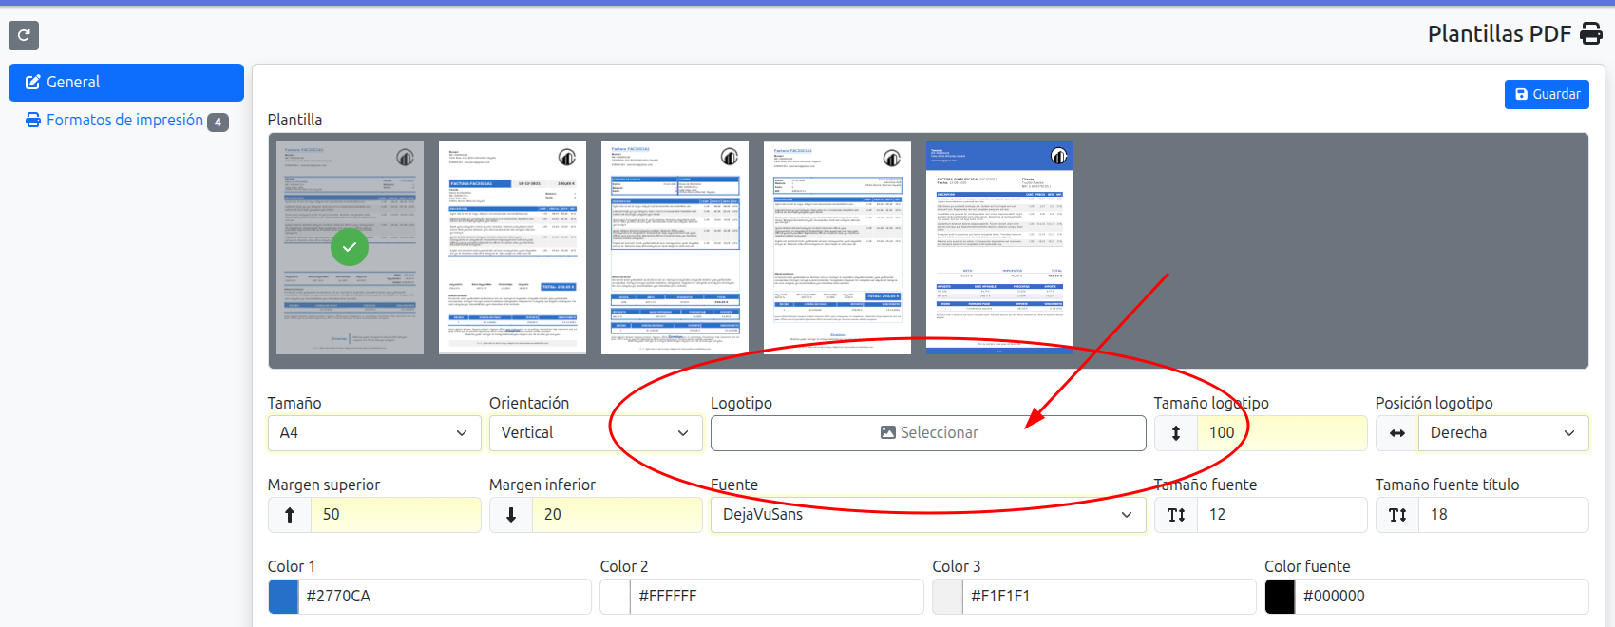Choose the template with blue header banner
1615x627 pixels.
coord(999,248)
